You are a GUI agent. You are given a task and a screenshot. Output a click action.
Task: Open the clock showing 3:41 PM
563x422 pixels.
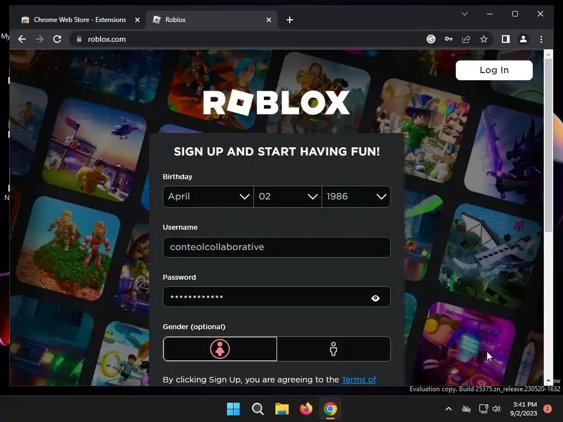tap(523, 409)
